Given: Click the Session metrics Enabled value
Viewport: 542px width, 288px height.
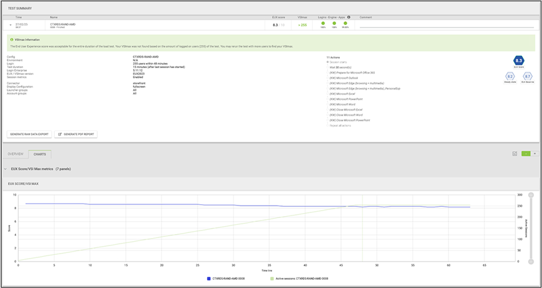Looking at the screenshot, I should pos(138,77).
